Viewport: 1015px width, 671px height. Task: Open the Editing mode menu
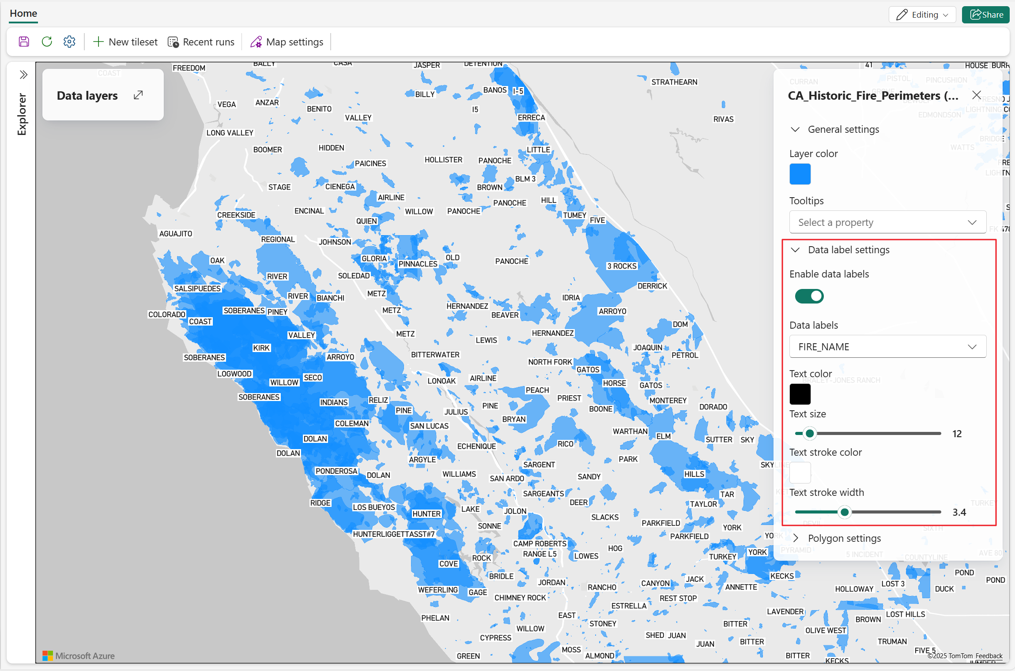pyautogui.click(x=922, y=15)
